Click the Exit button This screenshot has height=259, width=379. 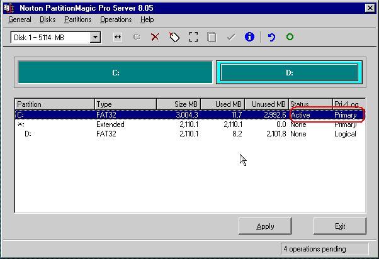click(x=340, y=226)
